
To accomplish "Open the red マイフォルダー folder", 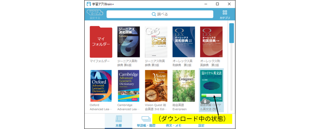I will click(101, 42).
